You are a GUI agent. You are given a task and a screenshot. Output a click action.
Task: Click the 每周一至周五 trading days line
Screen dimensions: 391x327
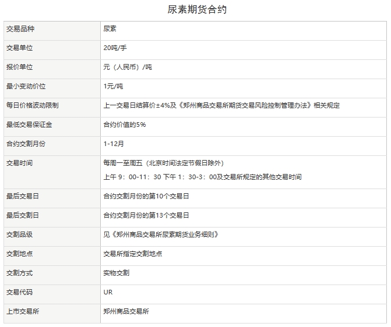click(163, 163)
